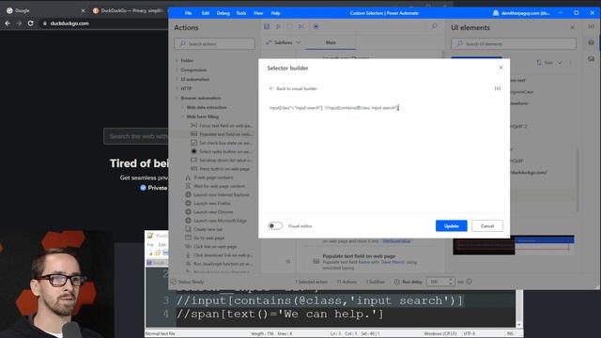The height and width of the screenshot is (338, 601).
Task: Open the Edit menu in Power Automate
Action: click(206, 13)
